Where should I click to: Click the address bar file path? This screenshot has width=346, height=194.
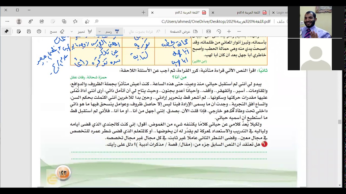click(216, 21)
